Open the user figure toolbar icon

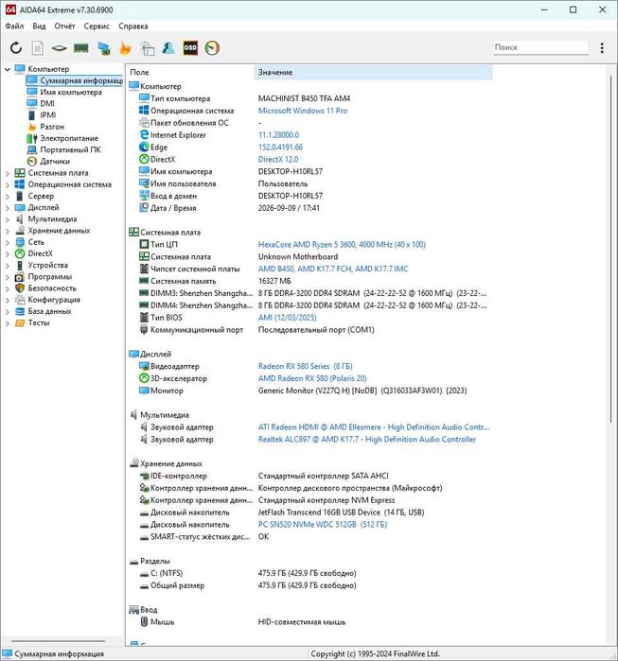168,47
